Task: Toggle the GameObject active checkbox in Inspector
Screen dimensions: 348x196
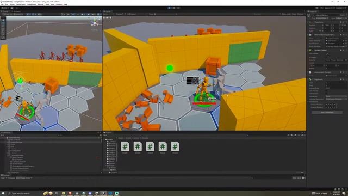Action: coord(314,15)
